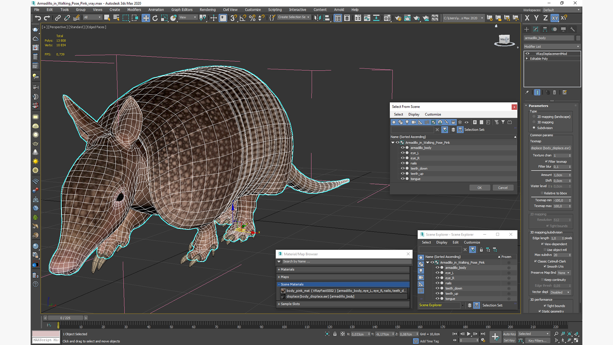Screen dimensions: 613x345
Task: Hide nails in Scene Explorer list
Action: click(x=437, y=283)
